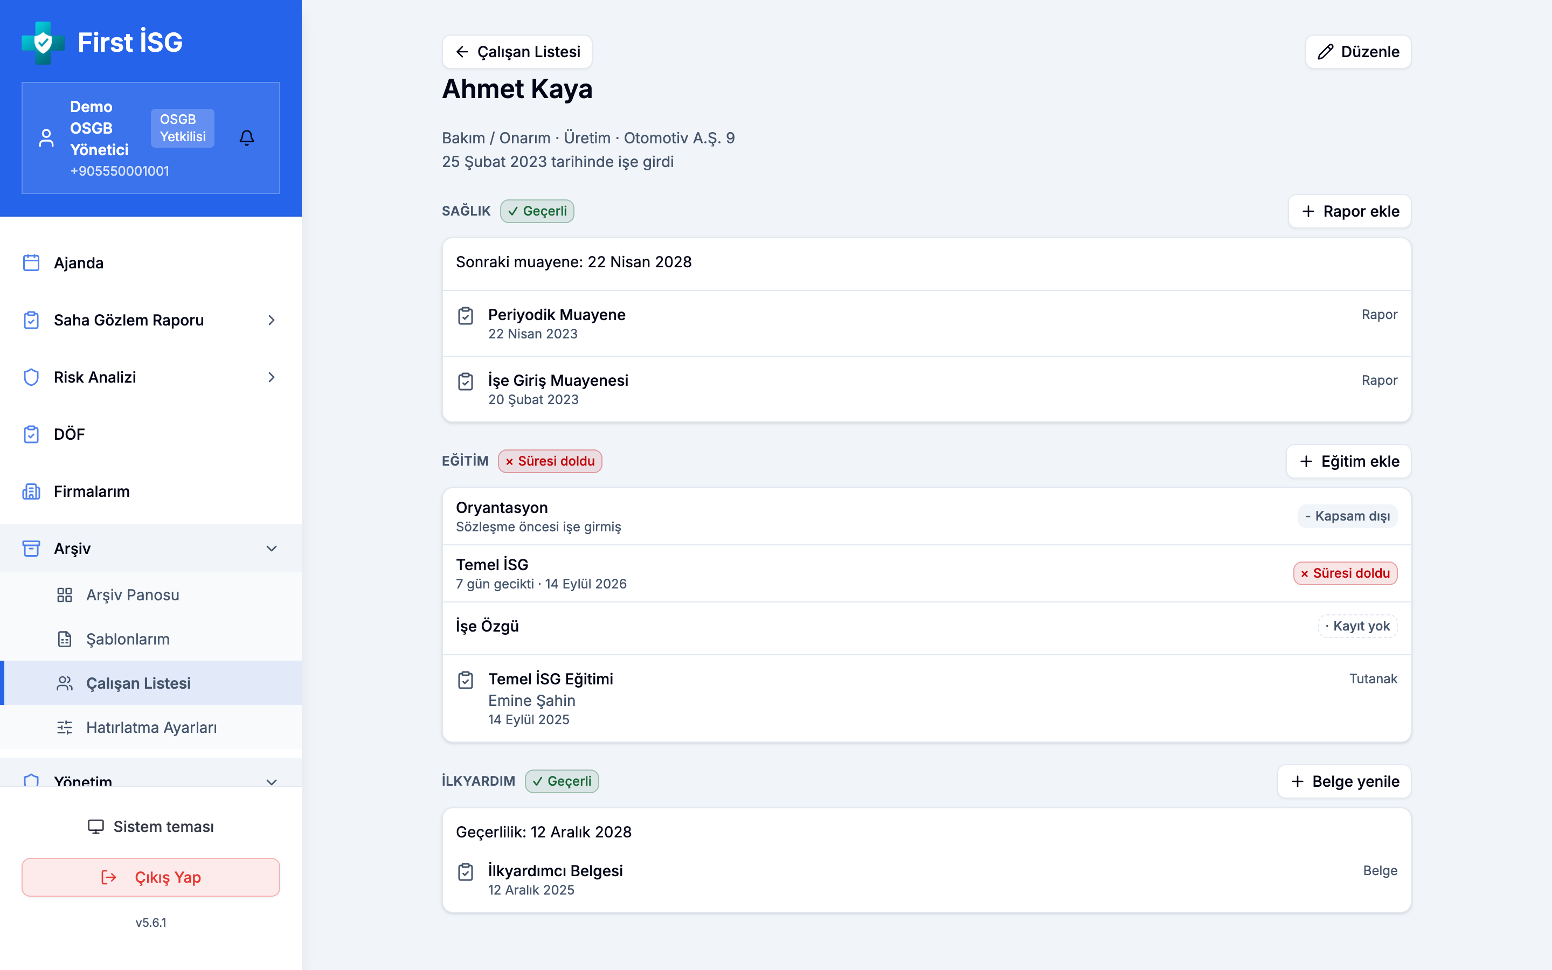Open DÖF from the sidebar
The image size is (1552, 970).
click(x=151, y=434)
